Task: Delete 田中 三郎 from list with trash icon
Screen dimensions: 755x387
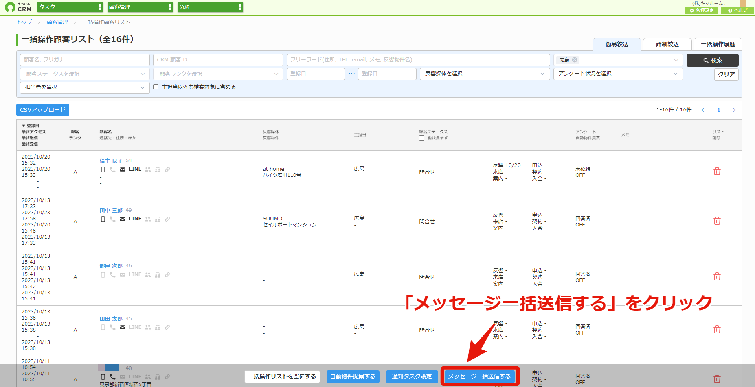Action: 717,221
